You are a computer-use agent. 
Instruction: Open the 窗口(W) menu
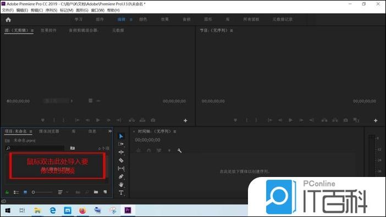pos(98,10)
